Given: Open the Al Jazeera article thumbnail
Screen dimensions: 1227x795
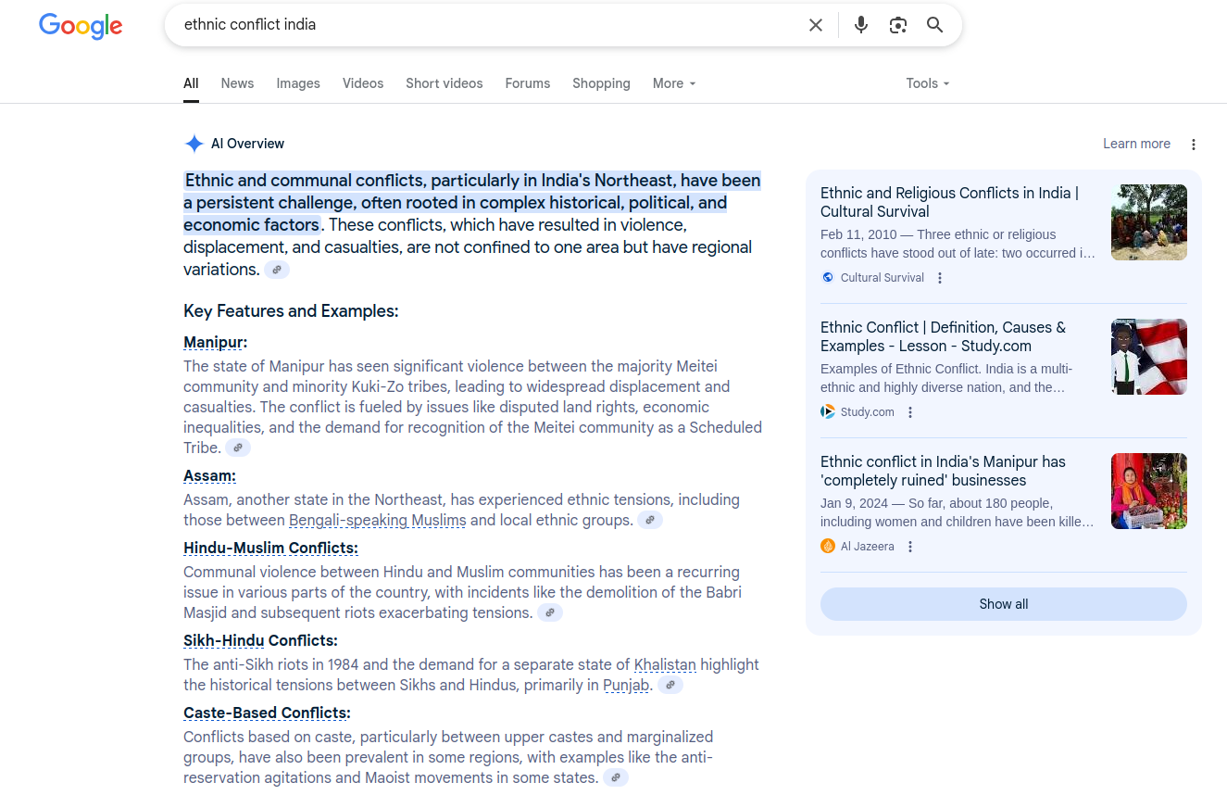Looking at the screenshot, I should point(1149,491).
